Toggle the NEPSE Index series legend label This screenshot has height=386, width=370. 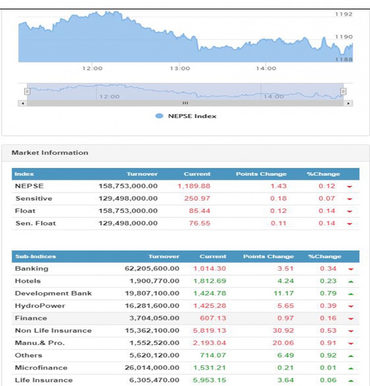point(192,116)
